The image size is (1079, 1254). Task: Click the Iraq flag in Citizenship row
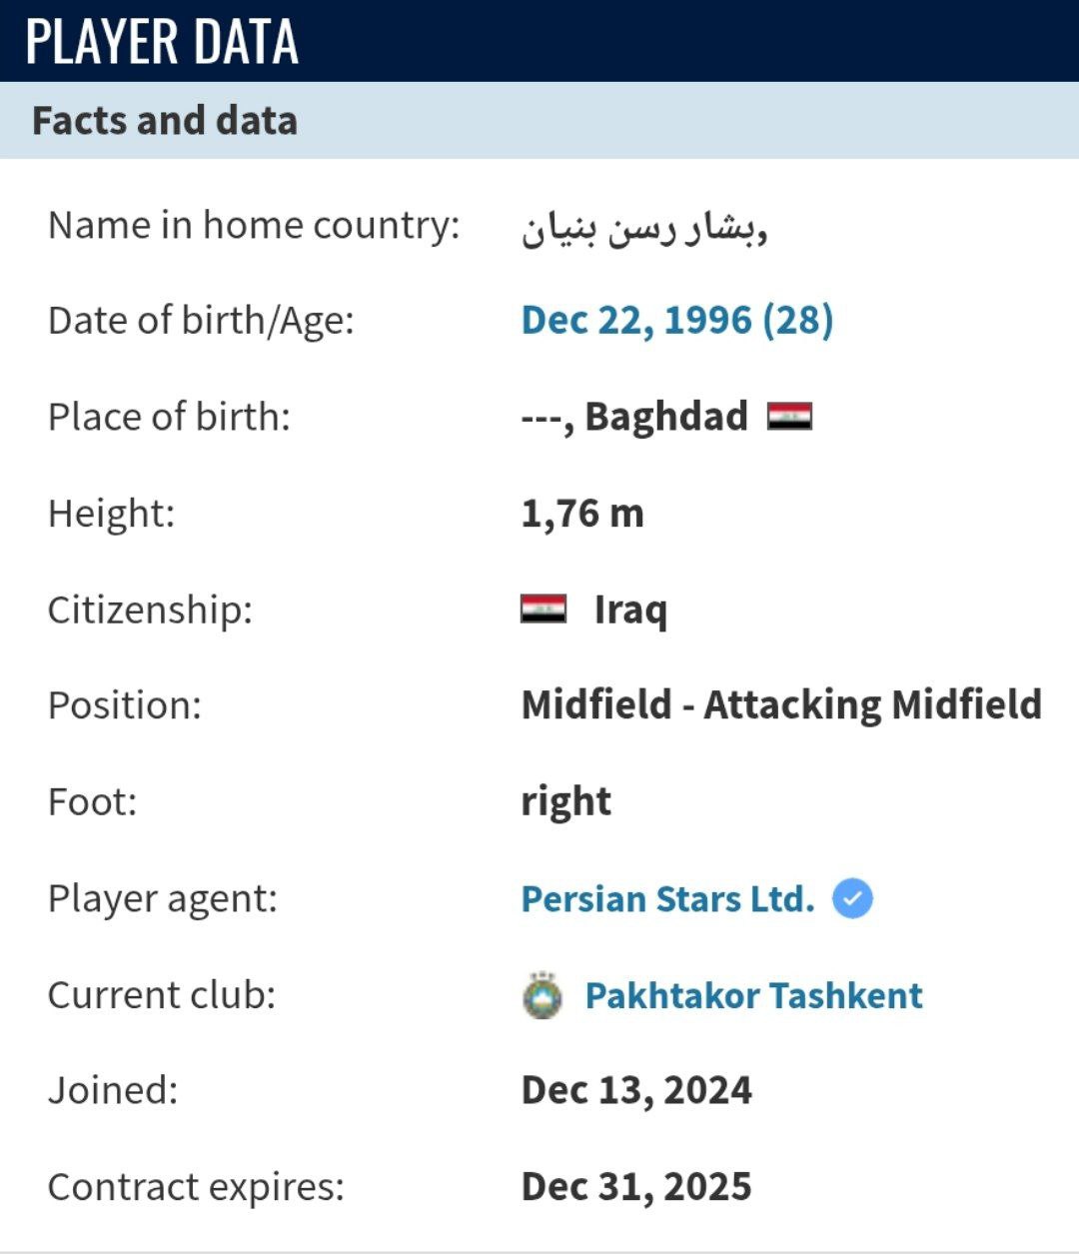click(543, 609)
